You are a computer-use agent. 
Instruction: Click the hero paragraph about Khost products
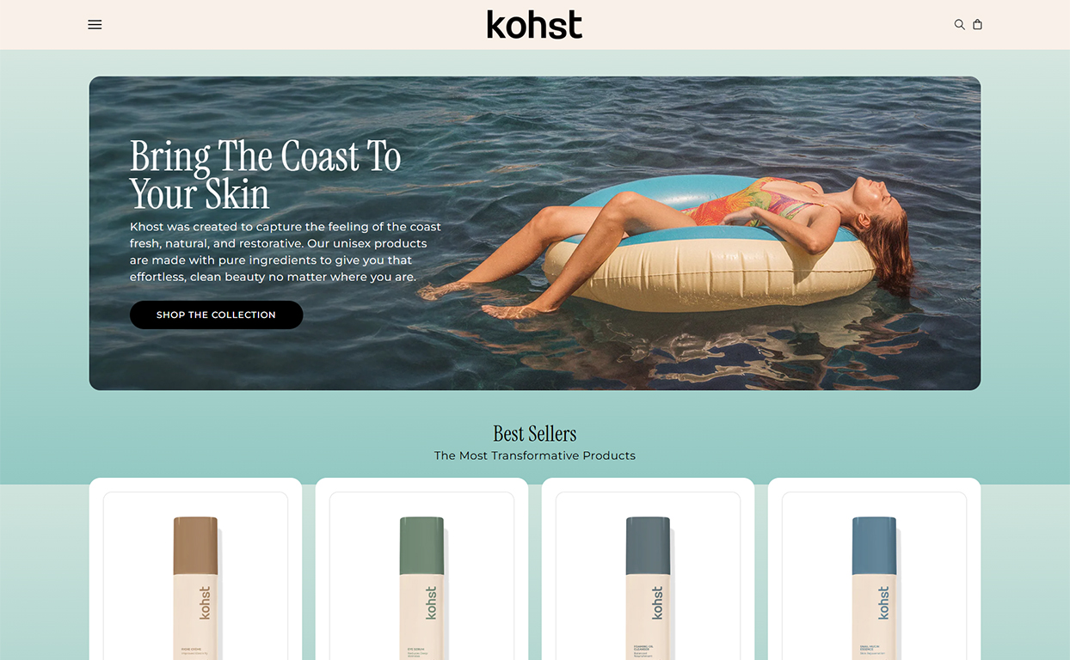click(285, 252)
